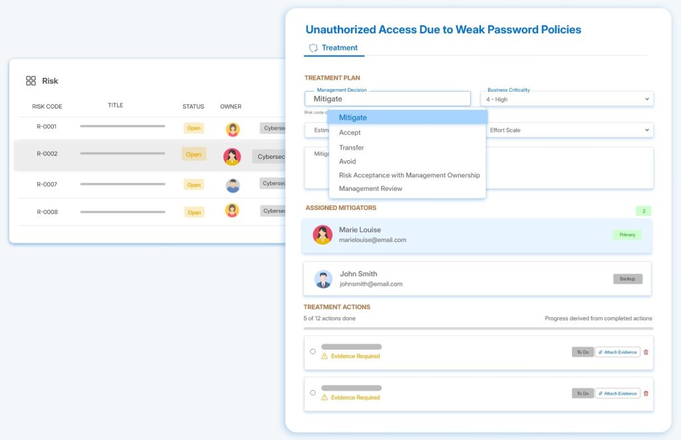
Task: Choose Transfer in the decision list
Action: (x=351, y=148)
